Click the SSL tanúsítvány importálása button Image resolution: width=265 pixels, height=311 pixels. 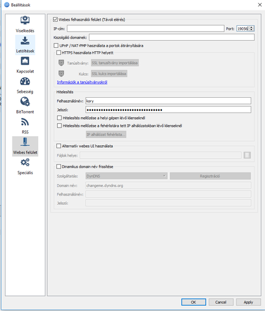point(115,63)
